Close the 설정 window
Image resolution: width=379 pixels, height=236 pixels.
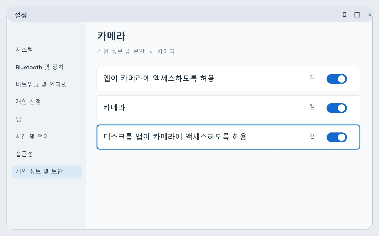pyautogui.click(x=370, y=15)
